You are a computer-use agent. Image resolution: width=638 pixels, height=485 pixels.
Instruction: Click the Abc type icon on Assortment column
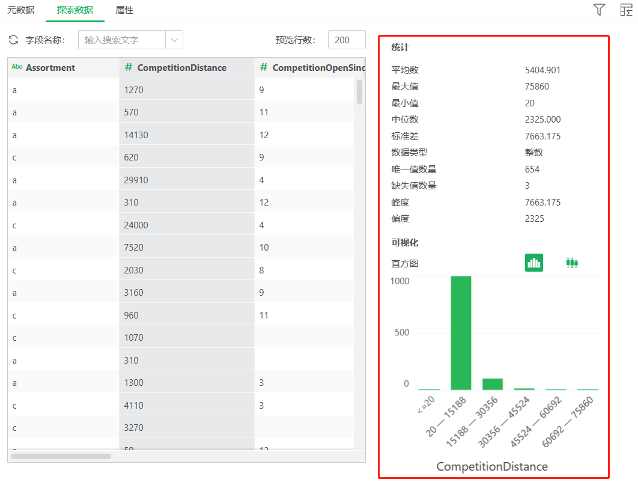[17, 67]
